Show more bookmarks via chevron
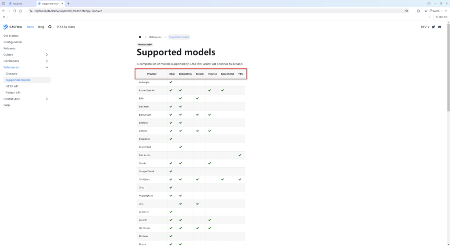The image size is (450, 246). click(430, 17)
